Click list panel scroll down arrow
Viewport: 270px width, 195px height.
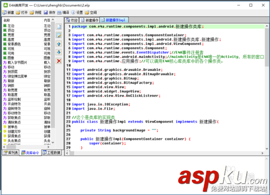53,142
